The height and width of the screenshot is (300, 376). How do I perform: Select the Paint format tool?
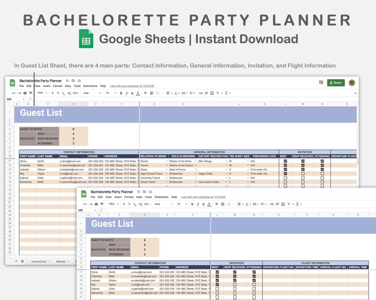click(31, 93)
